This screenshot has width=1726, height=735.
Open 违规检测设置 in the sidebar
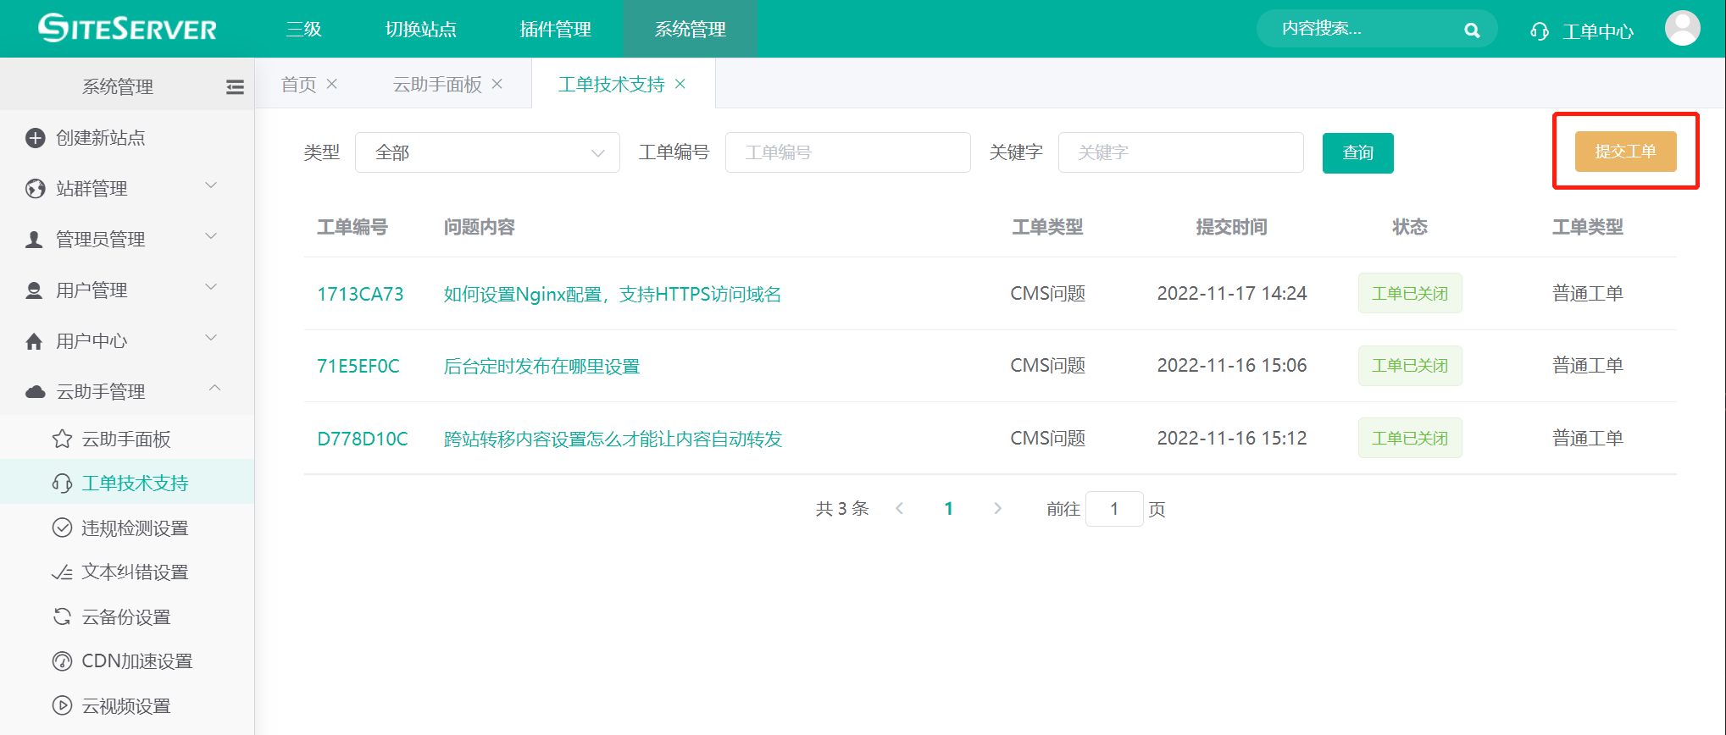pyautogui.click(x=134, y=528)
